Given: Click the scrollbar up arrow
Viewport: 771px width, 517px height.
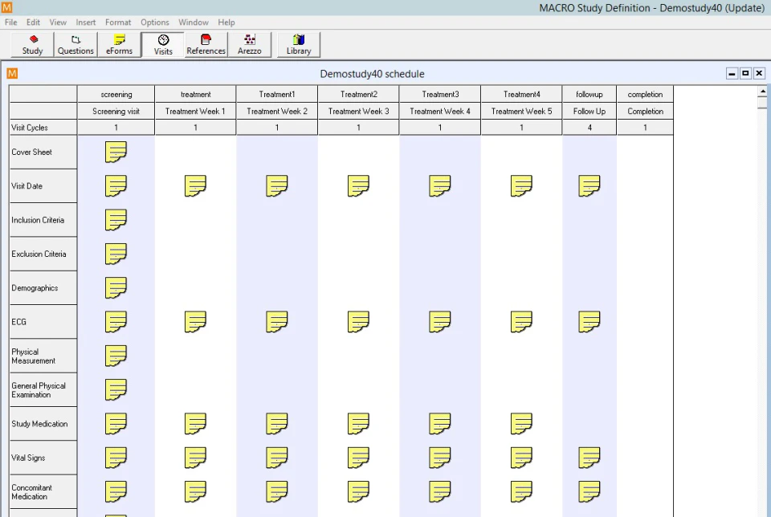Looking at the screenshot, I should (x=763, y=91).
